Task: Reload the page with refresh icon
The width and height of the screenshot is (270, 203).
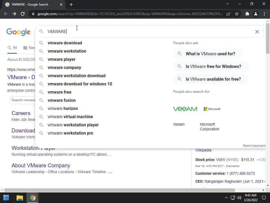Action: 23,14
